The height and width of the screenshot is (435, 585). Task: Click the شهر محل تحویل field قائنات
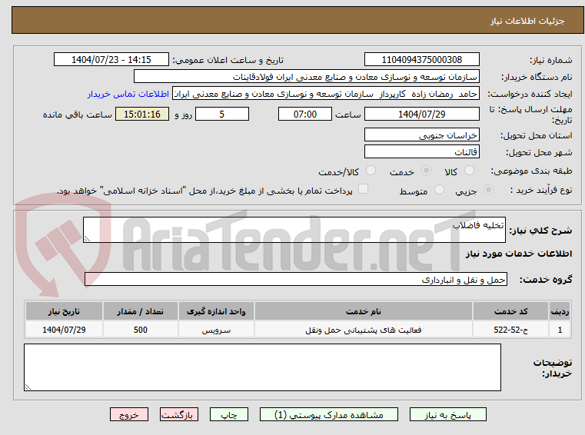click(x=421, y=151)
